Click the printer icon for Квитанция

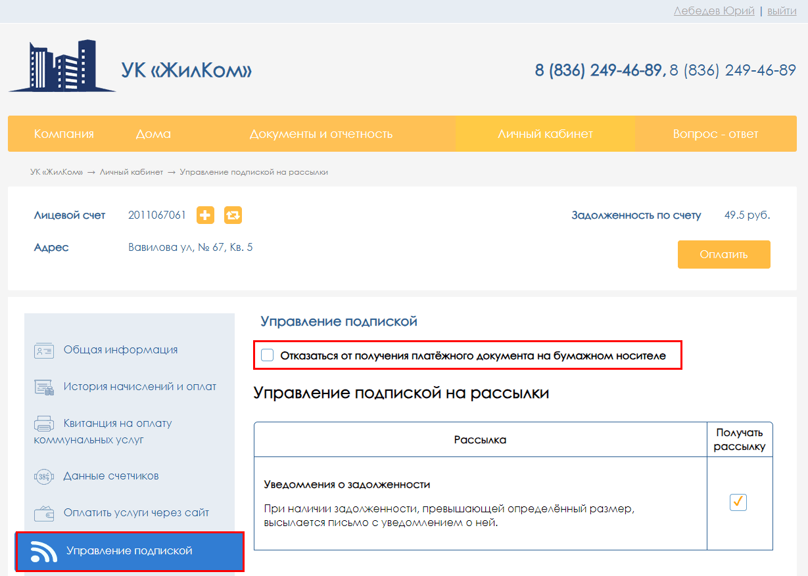44,424
